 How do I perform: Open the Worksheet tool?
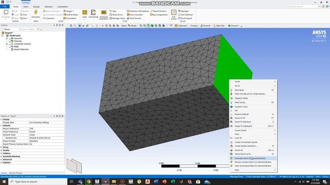point(93,14)
